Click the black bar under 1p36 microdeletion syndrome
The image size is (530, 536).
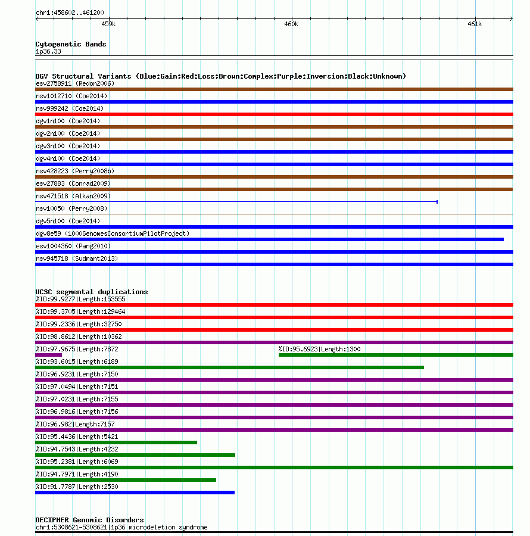tap(274, 532)
